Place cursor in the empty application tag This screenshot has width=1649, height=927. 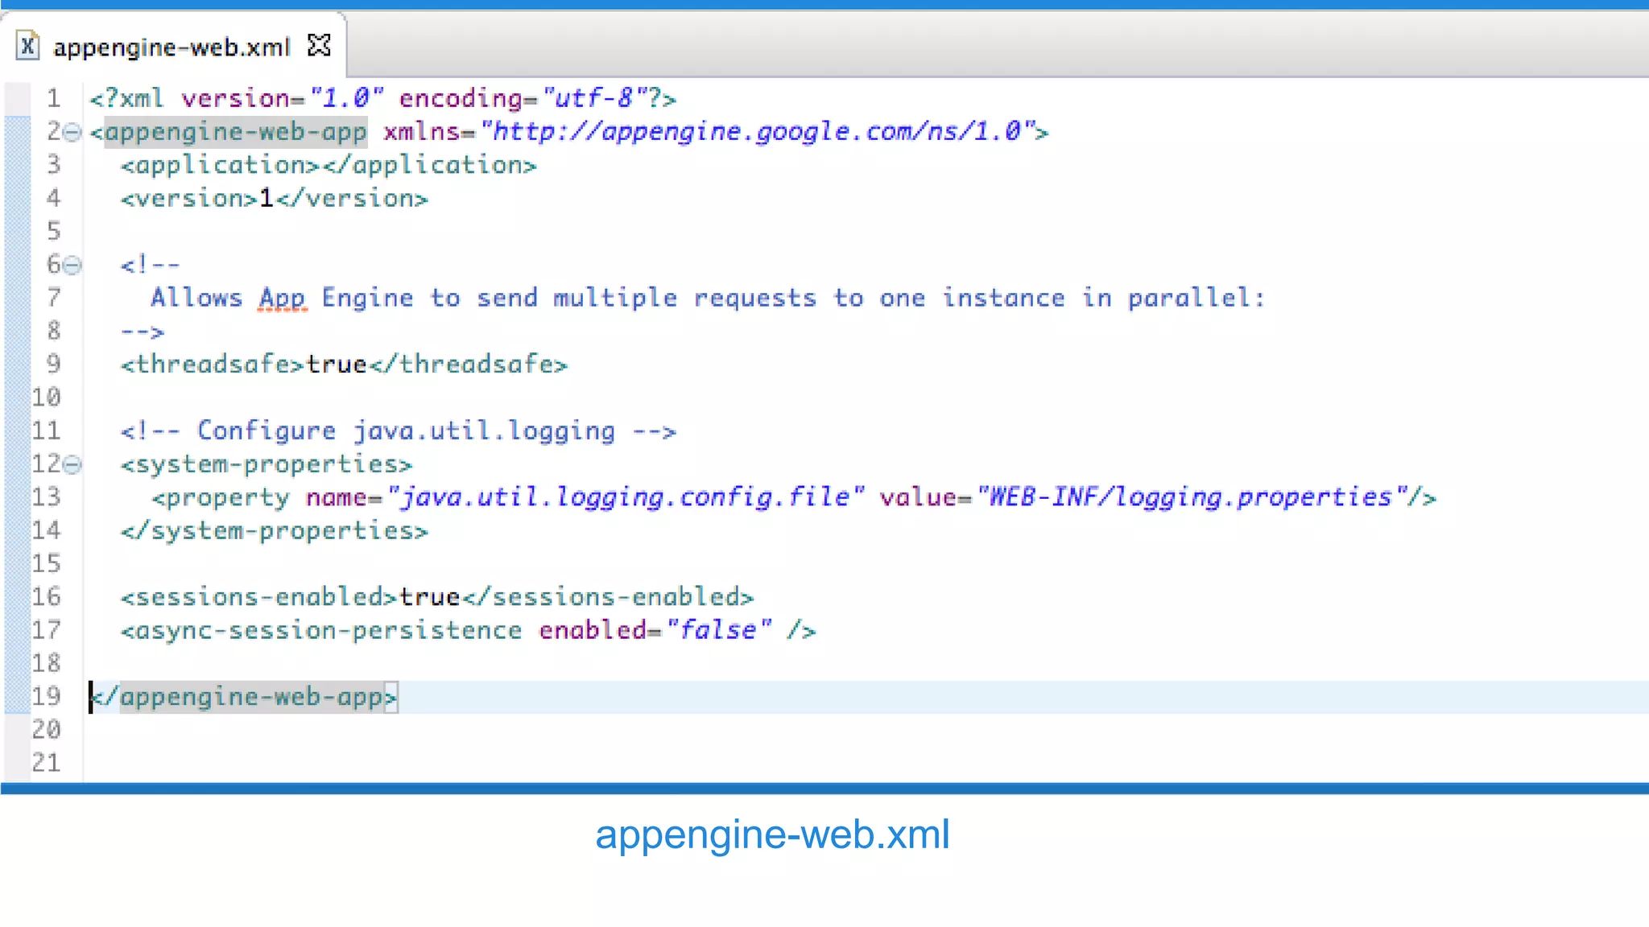[320, 165]
